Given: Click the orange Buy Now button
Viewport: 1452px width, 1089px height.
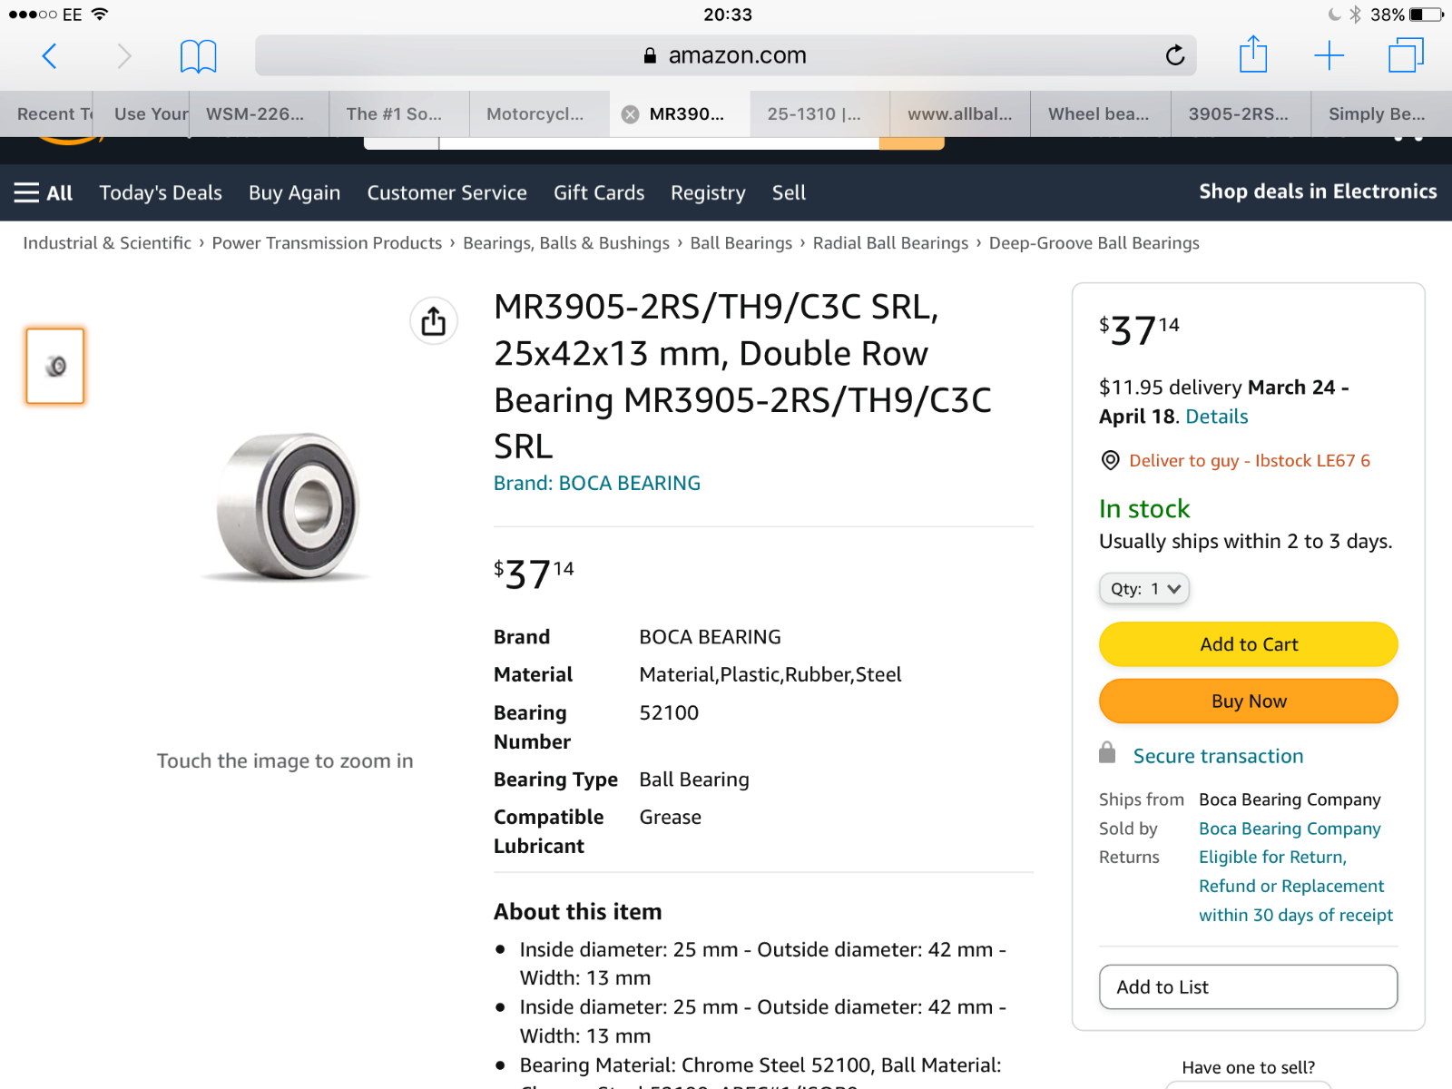Looking at the screenshot, I should point(1249,701).
